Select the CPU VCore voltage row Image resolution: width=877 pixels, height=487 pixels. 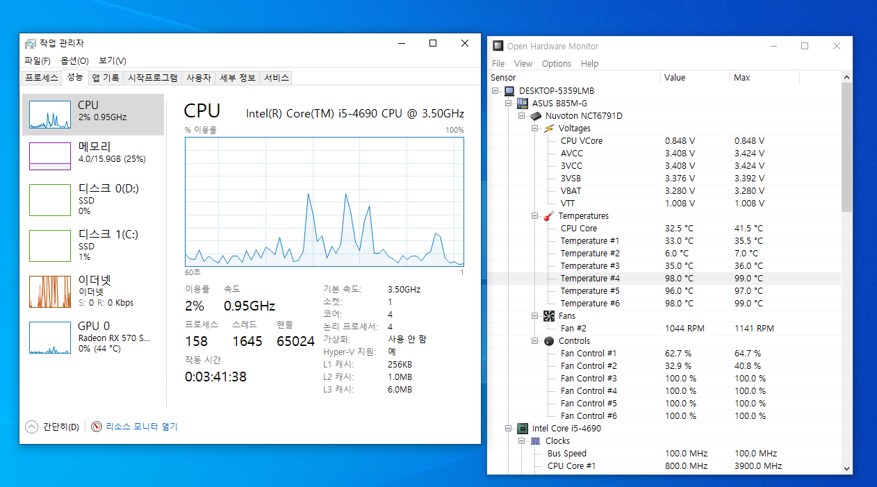[x=664, y=141]
